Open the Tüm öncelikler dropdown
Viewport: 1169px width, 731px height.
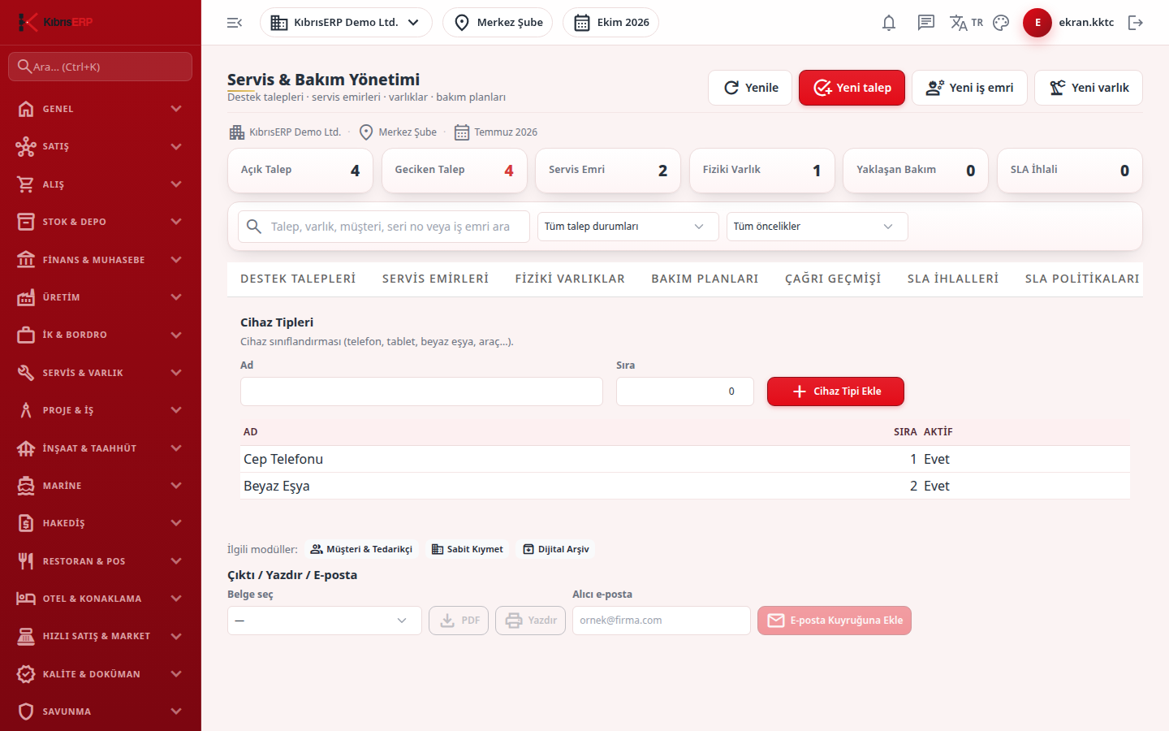[x=817, y=227]
